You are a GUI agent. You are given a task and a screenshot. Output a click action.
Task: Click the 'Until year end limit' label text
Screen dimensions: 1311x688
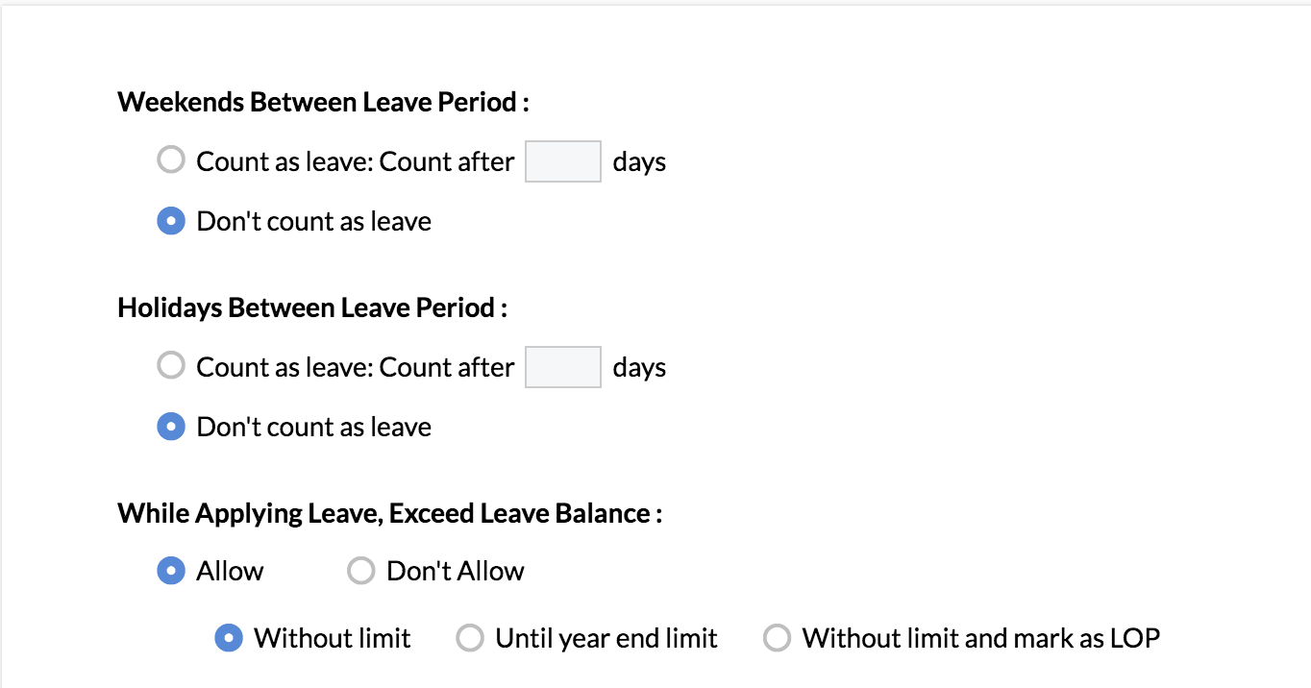[606, 639]
